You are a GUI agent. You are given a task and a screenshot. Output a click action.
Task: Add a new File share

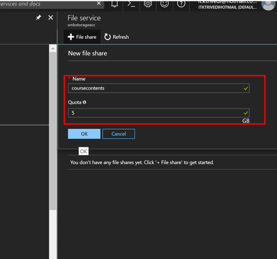pyautogui.click(x=82, y=37)
